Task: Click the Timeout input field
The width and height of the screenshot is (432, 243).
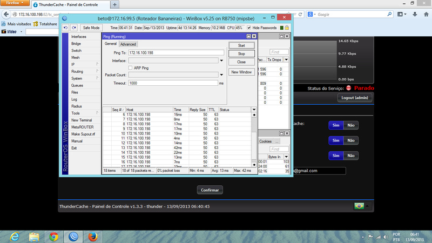Action: click(x=173, y=83)
